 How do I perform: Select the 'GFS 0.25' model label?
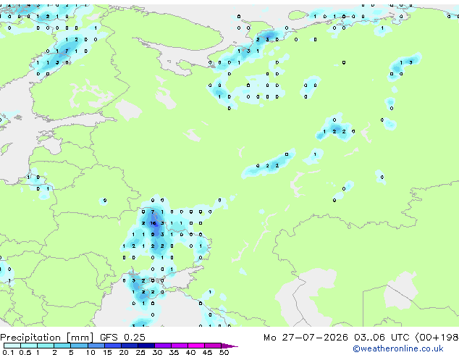pyautogui.click(x=122, y=338)
